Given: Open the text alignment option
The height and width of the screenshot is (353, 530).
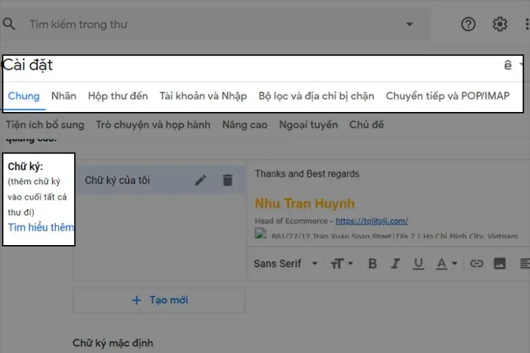Looking at the screenshot, I should pos(525,263).
